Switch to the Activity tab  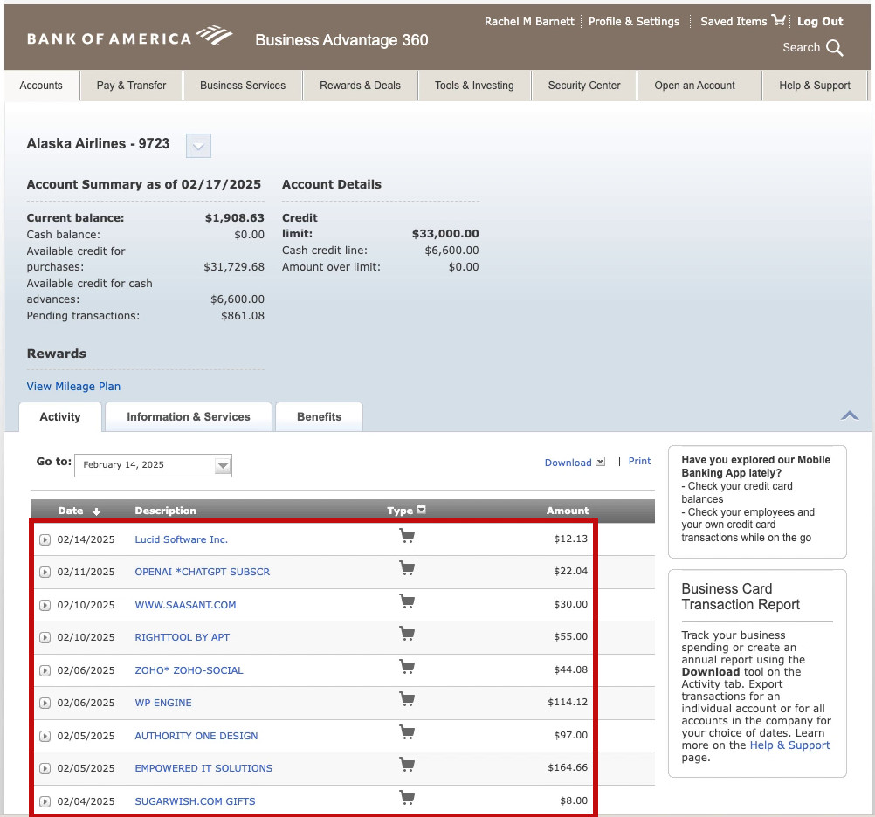pos(60,416)
